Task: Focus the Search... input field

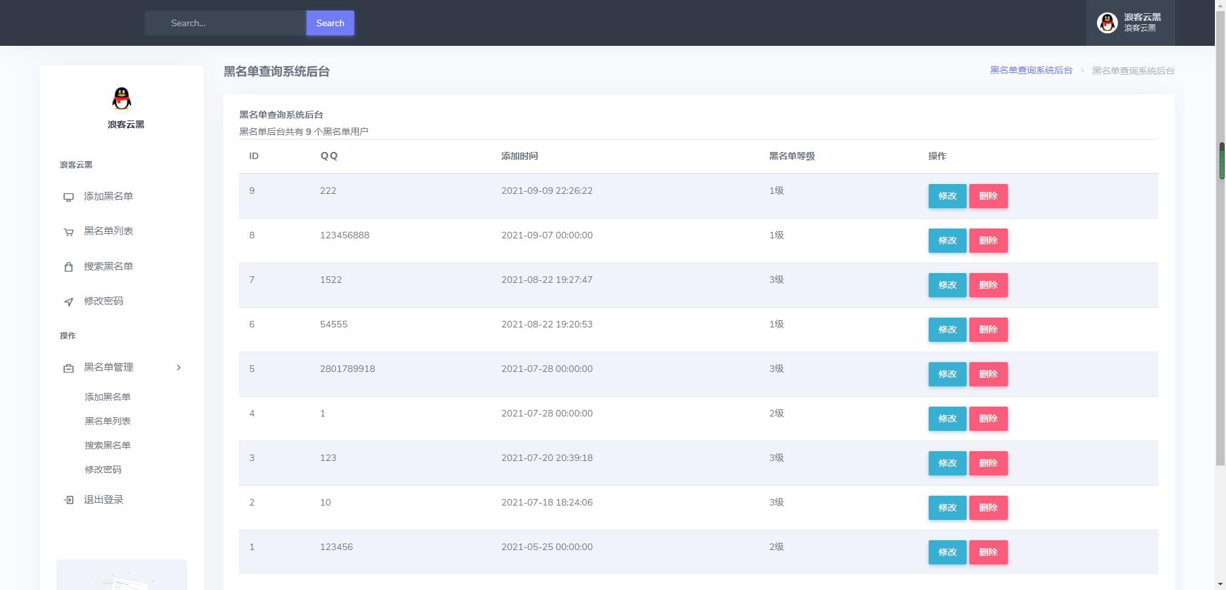Action: pyautogui.click(x=226, y=23)
